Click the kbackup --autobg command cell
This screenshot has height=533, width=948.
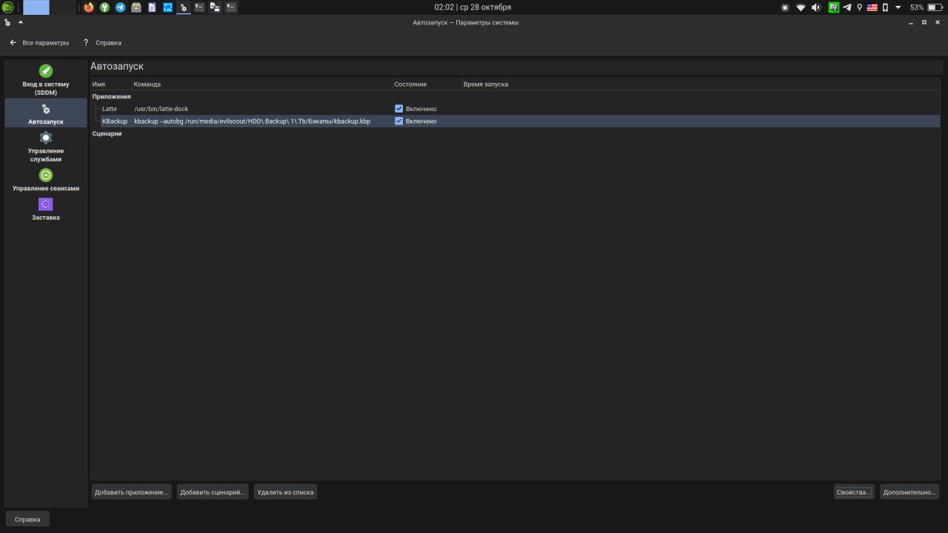pos(253,121)
